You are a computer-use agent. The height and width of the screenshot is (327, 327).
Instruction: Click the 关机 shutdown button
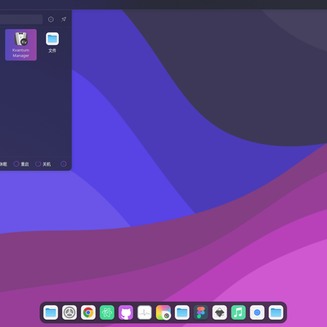pyautogui.click(x=43, y=163)
